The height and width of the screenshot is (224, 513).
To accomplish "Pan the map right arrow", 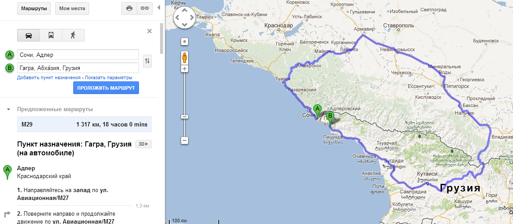I will 192,17.
